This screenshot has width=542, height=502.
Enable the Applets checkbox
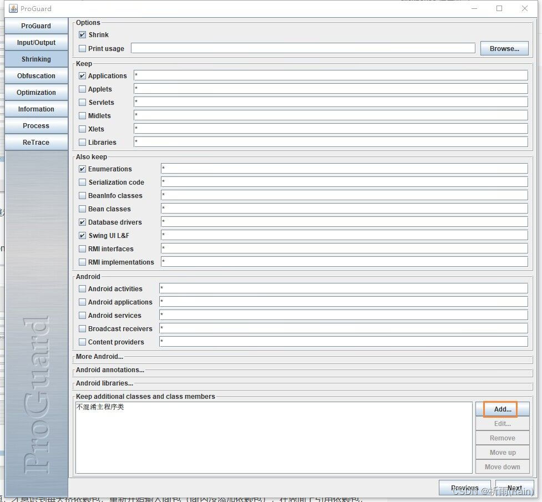[x=82, y=89]
